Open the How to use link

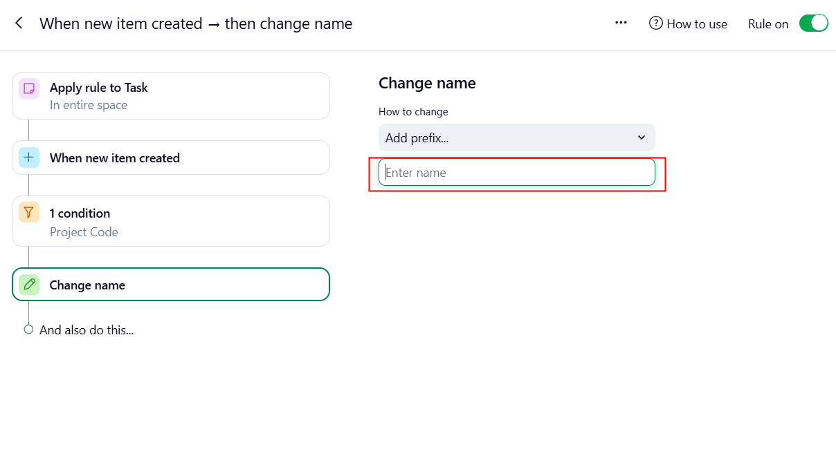(x=696, y=23)
